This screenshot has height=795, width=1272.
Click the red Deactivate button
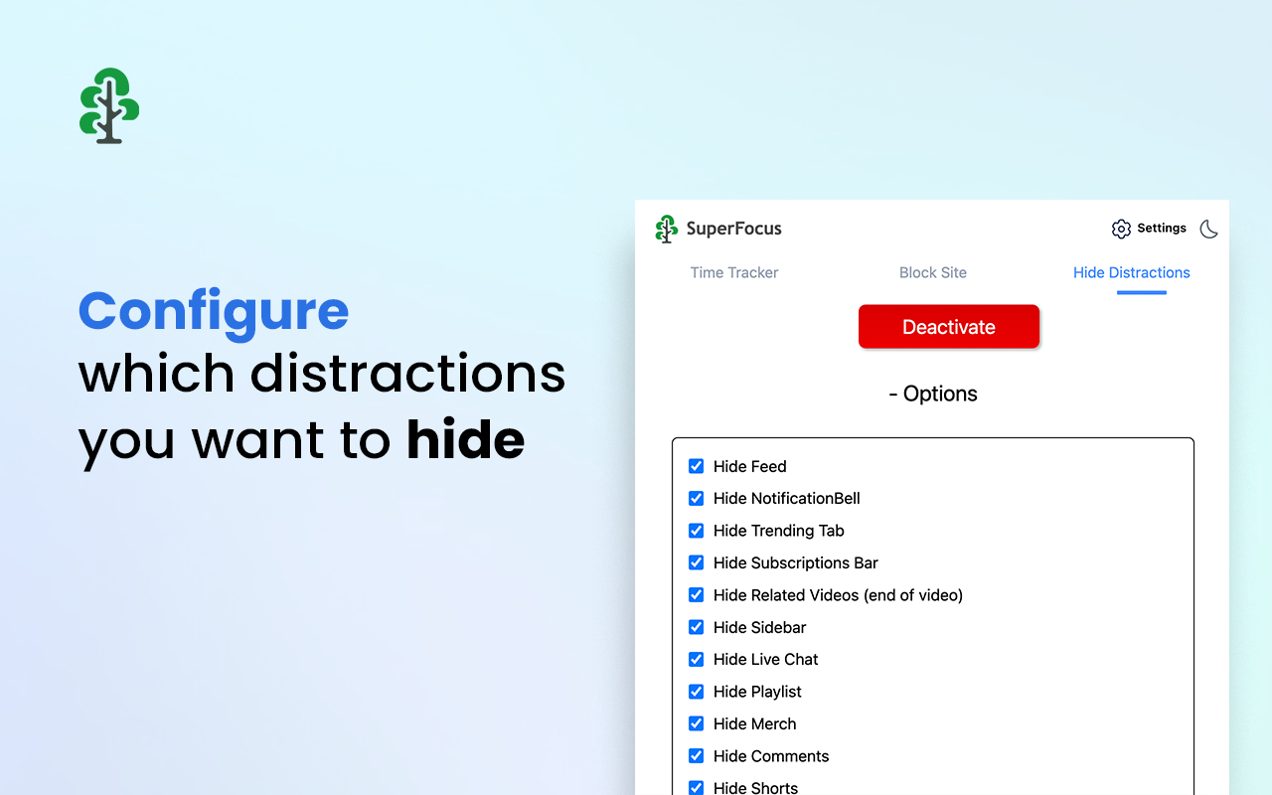(x=949, y=327)
